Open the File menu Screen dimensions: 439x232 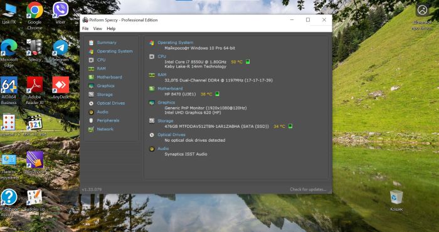click(x=85, y=29)
